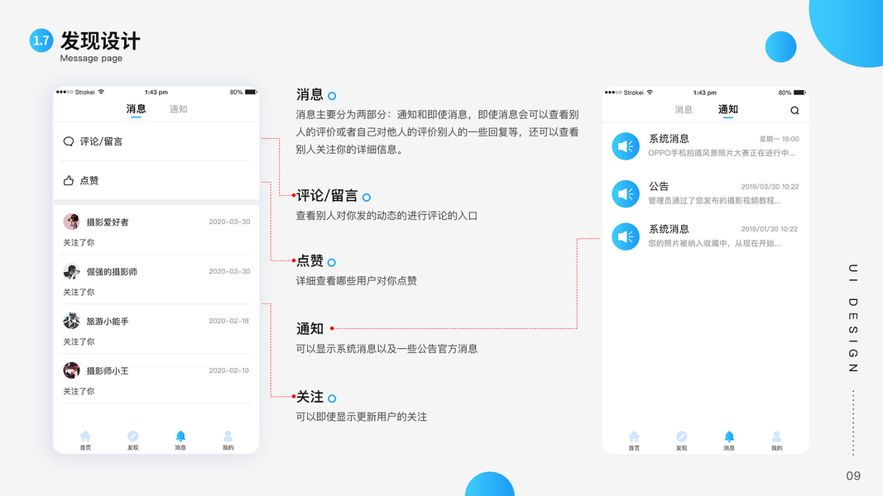Screen dimensions: 883x496
Task: Switch to 通知 tab in left phone
Action: point(178,109)
